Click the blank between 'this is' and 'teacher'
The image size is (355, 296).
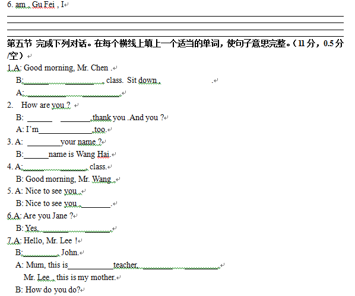point(91,268)
